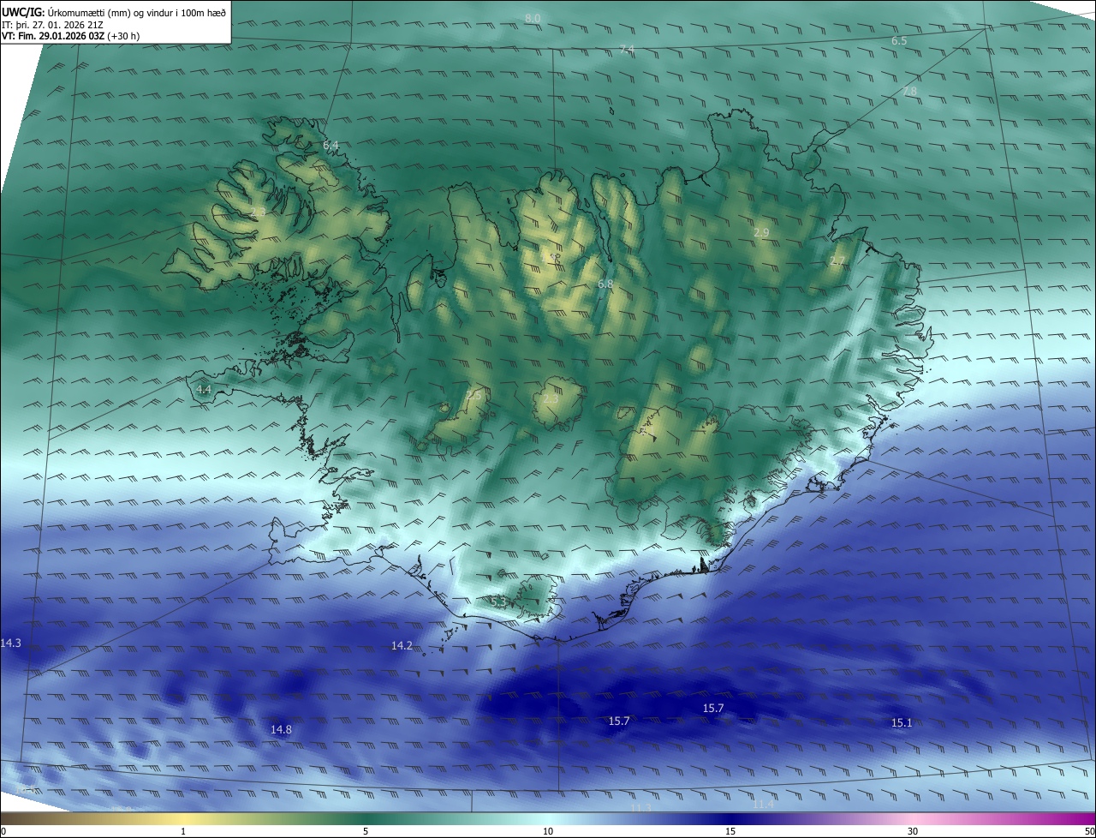
Task: Click the 11.4 value label above the colour scale
Action: [x=763, y=804]
